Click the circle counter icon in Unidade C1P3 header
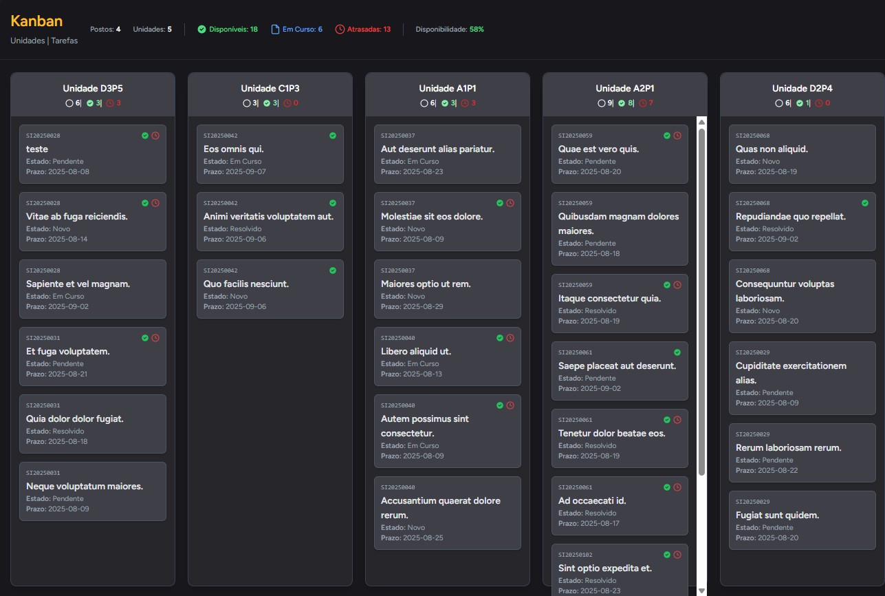This screenshot has width=885, height=596. point(247,103)
